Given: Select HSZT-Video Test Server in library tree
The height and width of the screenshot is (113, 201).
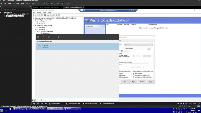Looking at the screenshot, I should [x=17, y=14].
